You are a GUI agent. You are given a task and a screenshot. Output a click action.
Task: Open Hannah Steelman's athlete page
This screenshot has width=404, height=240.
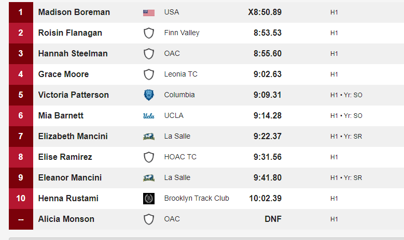pos(73,53)
